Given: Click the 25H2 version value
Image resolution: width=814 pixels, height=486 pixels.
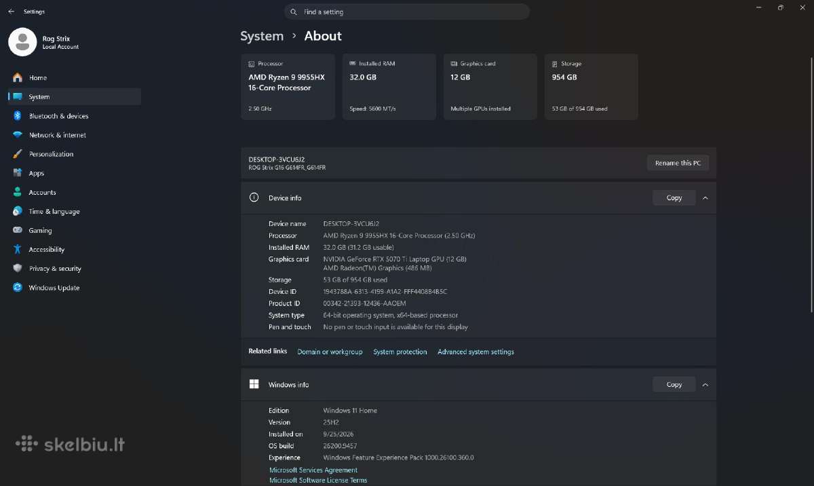Looking at the screenshot, I should pos(331,422).
